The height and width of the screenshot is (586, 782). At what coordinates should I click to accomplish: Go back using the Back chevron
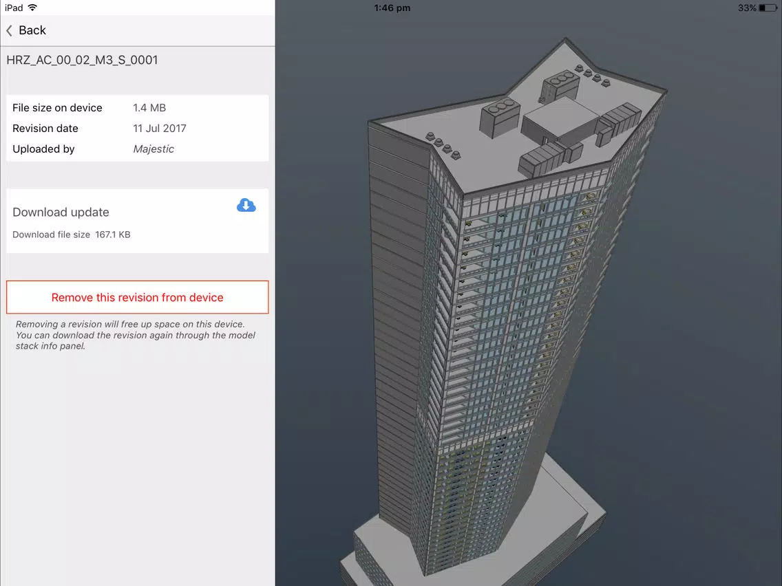(9, 30)
